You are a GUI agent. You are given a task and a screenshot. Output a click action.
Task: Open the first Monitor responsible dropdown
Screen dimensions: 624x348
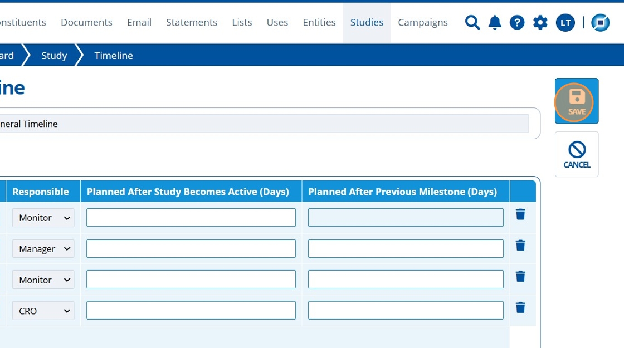tap(43, 218)
